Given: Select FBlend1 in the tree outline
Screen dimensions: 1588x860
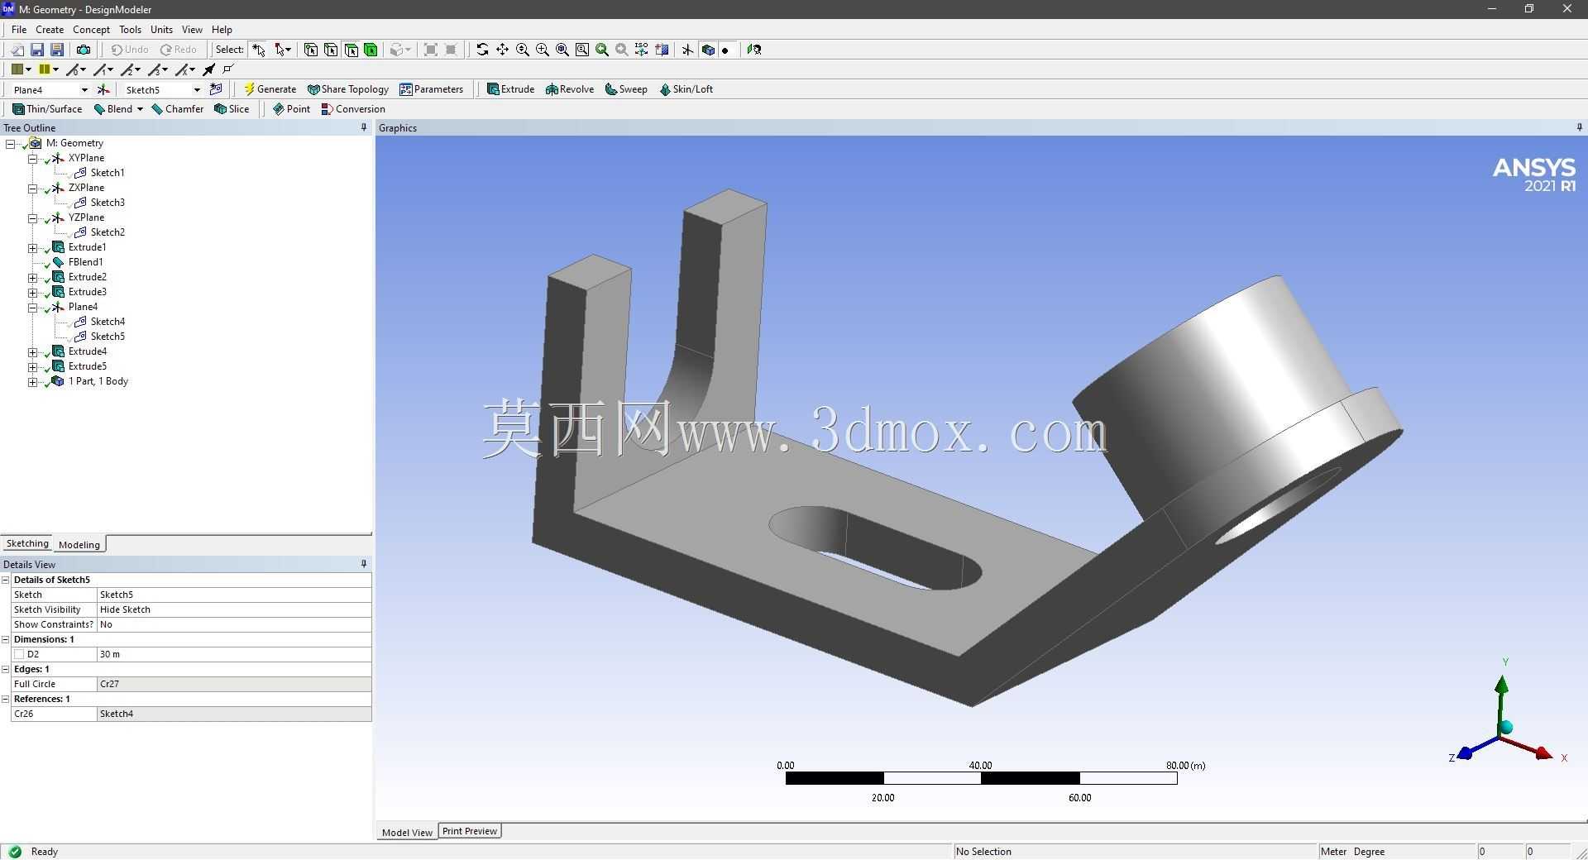Looking at the screenshot, I should [85, 262].
